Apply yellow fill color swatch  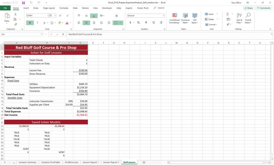(60, 23)
